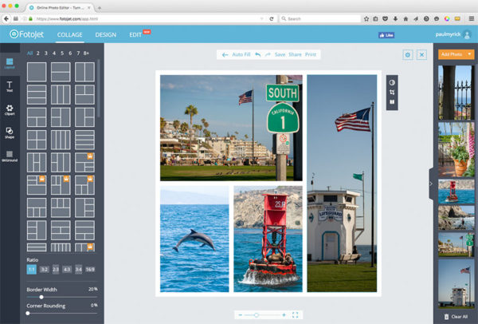The image size is (478, 324).
Task: Select the red buoy photo thumbnail
Action: tap(456, 192)
